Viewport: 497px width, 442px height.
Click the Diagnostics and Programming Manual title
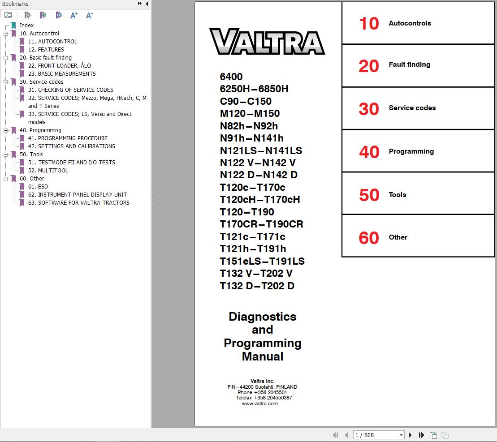263,336
